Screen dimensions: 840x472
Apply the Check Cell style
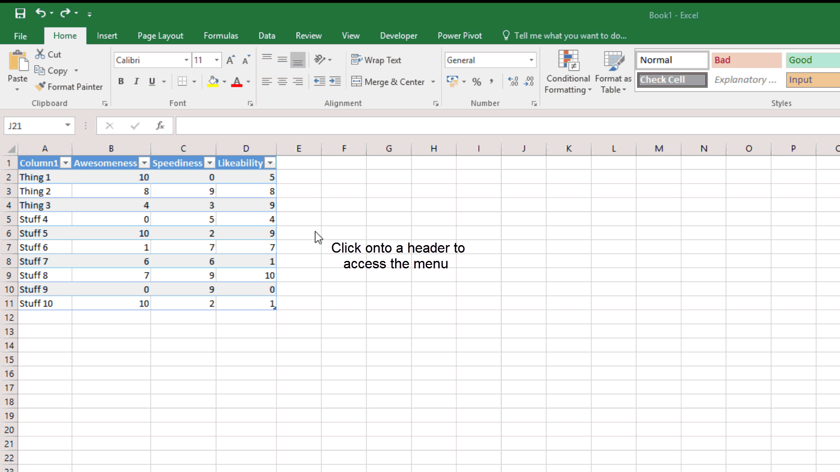pos(672,80)
